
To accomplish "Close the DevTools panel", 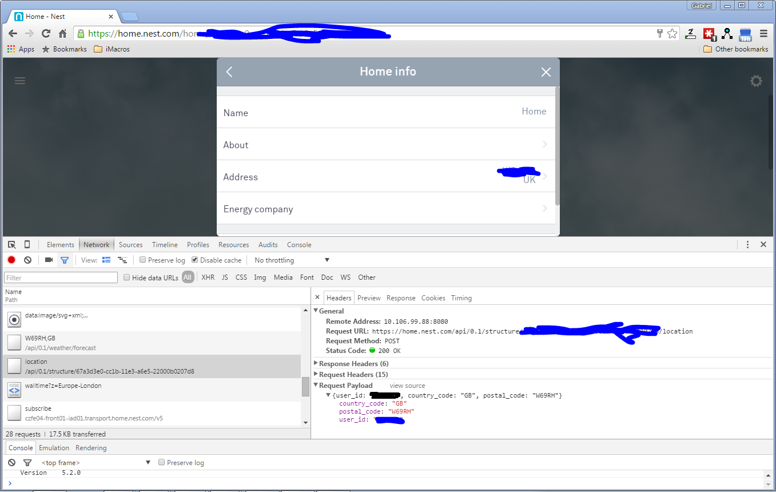I will 763,245.
